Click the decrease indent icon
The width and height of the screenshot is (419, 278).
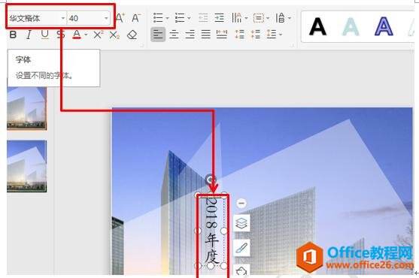tap(203, 18)
